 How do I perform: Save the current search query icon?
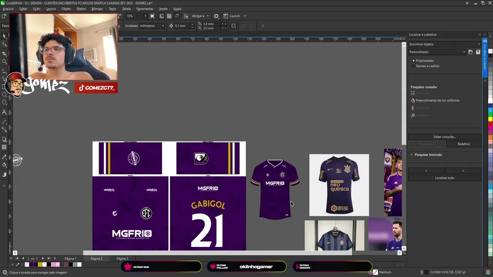[x=478, y=52]
